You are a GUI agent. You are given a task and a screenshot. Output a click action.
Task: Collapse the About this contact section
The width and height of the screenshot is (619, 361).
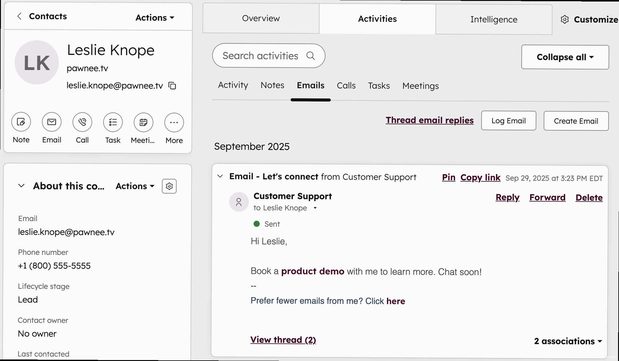pyautogui.click(x=21, y=186)
